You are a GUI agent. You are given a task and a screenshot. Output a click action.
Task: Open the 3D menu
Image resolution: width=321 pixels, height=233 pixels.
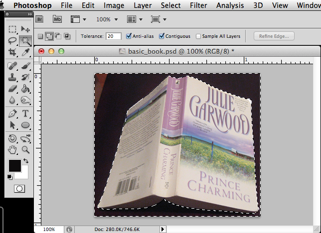[258, 5]
